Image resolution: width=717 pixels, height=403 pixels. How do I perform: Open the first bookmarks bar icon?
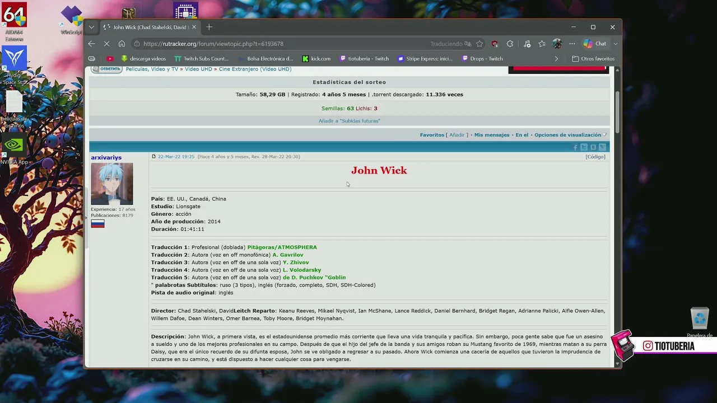(92, 58)
